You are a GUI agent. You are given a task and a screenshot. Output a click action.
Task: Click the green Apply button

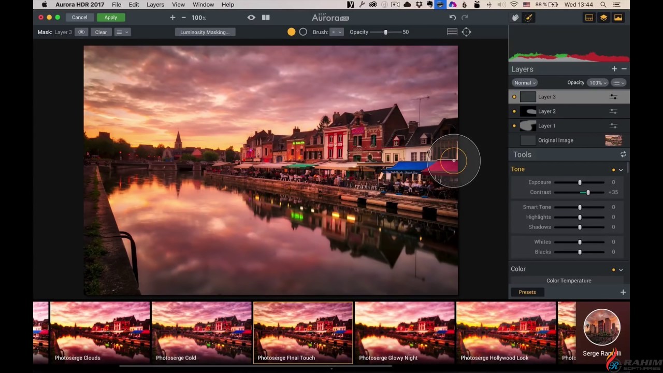click(111, 18)
